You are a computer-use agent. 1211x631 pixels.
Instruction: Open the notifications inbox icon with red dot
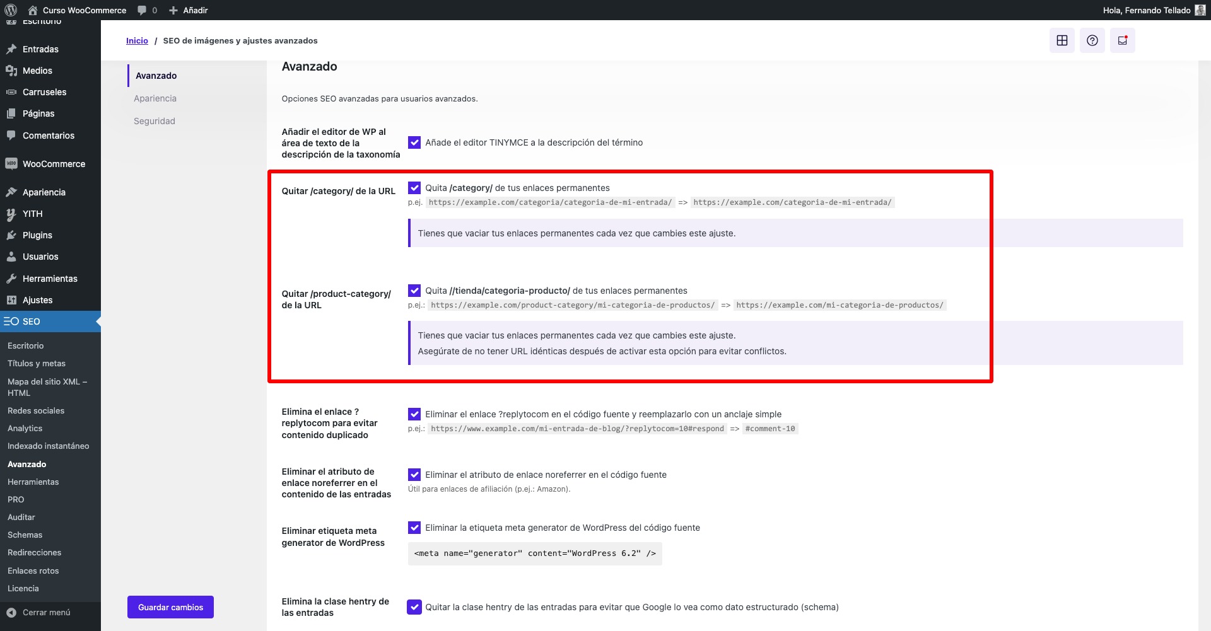tap(1122, 40)
